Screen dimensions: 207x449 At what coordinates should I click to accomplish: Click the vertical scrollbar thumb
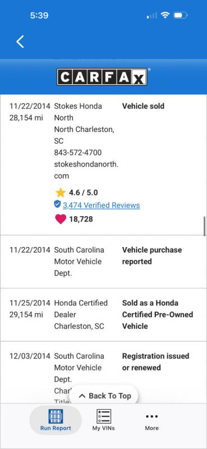(204, 226)
